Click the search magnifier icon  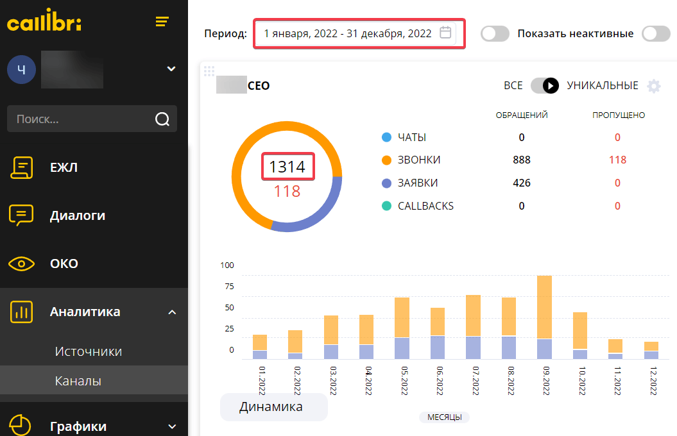point(162,119)
